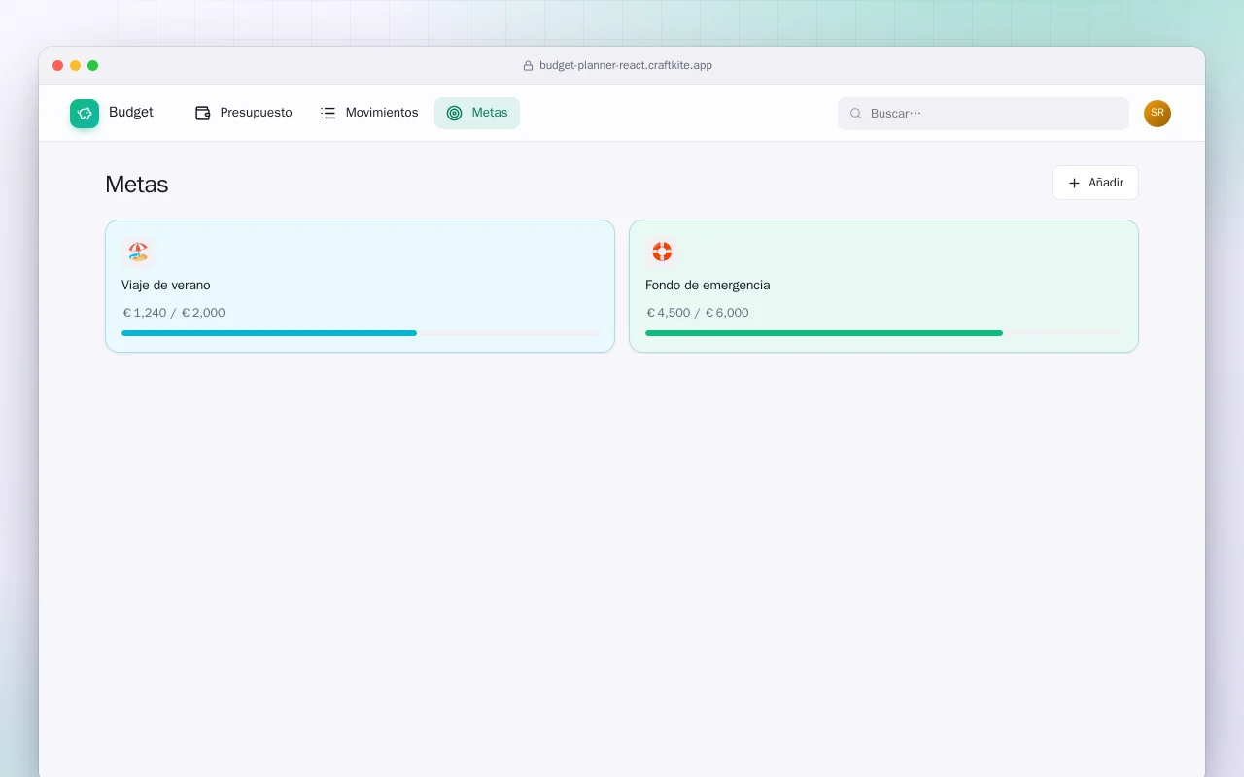Click the Budget app name
Screen dimensions: 1244x777
(x=131, y=112)
